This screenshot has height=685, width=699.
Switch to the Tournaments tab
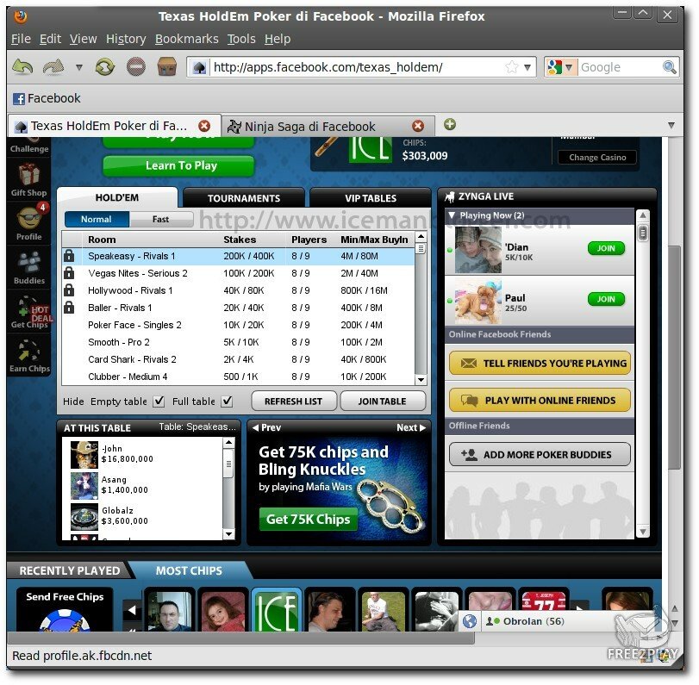click(x=244, y=198)
